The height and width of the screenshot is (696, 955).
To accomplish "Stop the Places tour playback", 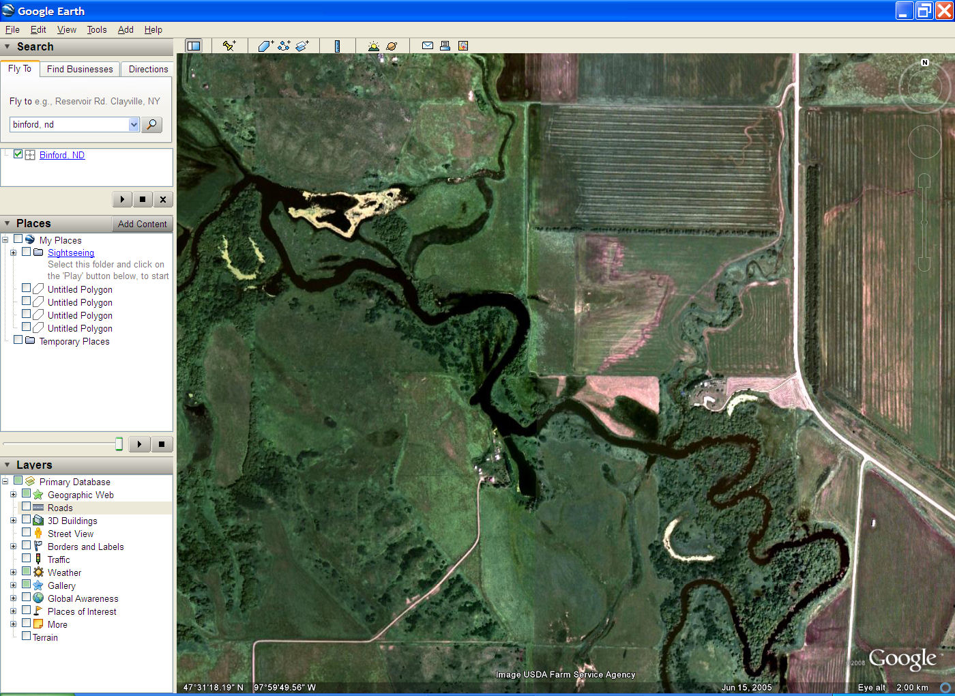I will click(162, 444).
